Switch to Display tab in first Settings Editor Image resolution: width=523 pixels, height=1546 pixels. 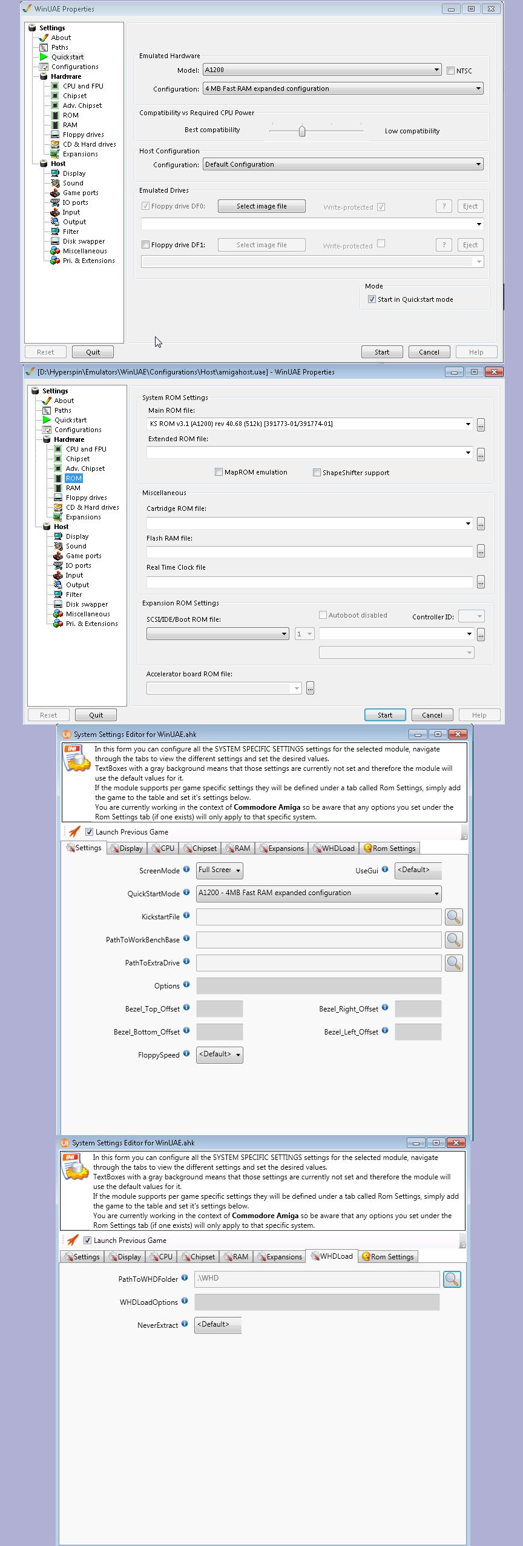pyautogui.click(x=127, y=848)
